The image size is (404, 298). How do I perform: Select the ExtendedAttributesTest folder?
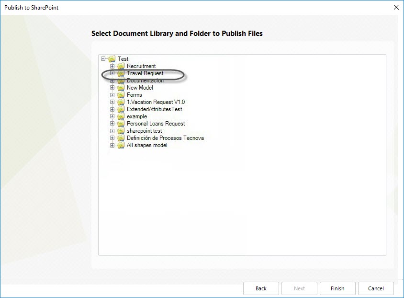(154, 109)
